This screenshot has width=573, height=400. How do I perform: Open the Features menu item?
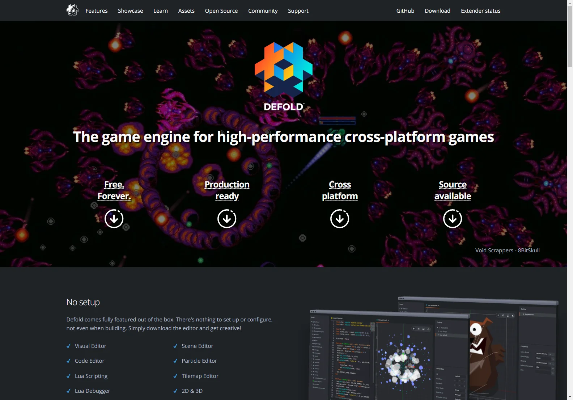pyautogui.click(x=97, y=11)
